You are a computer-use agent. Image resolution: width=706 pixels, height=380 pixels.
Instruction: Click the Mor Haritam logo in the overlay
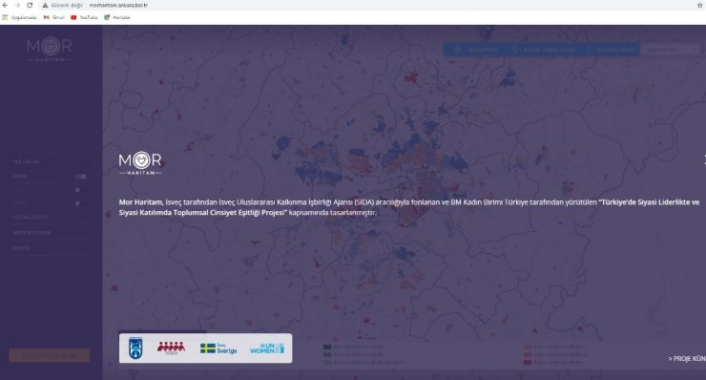pyautogui.click(x=140, y=163)
